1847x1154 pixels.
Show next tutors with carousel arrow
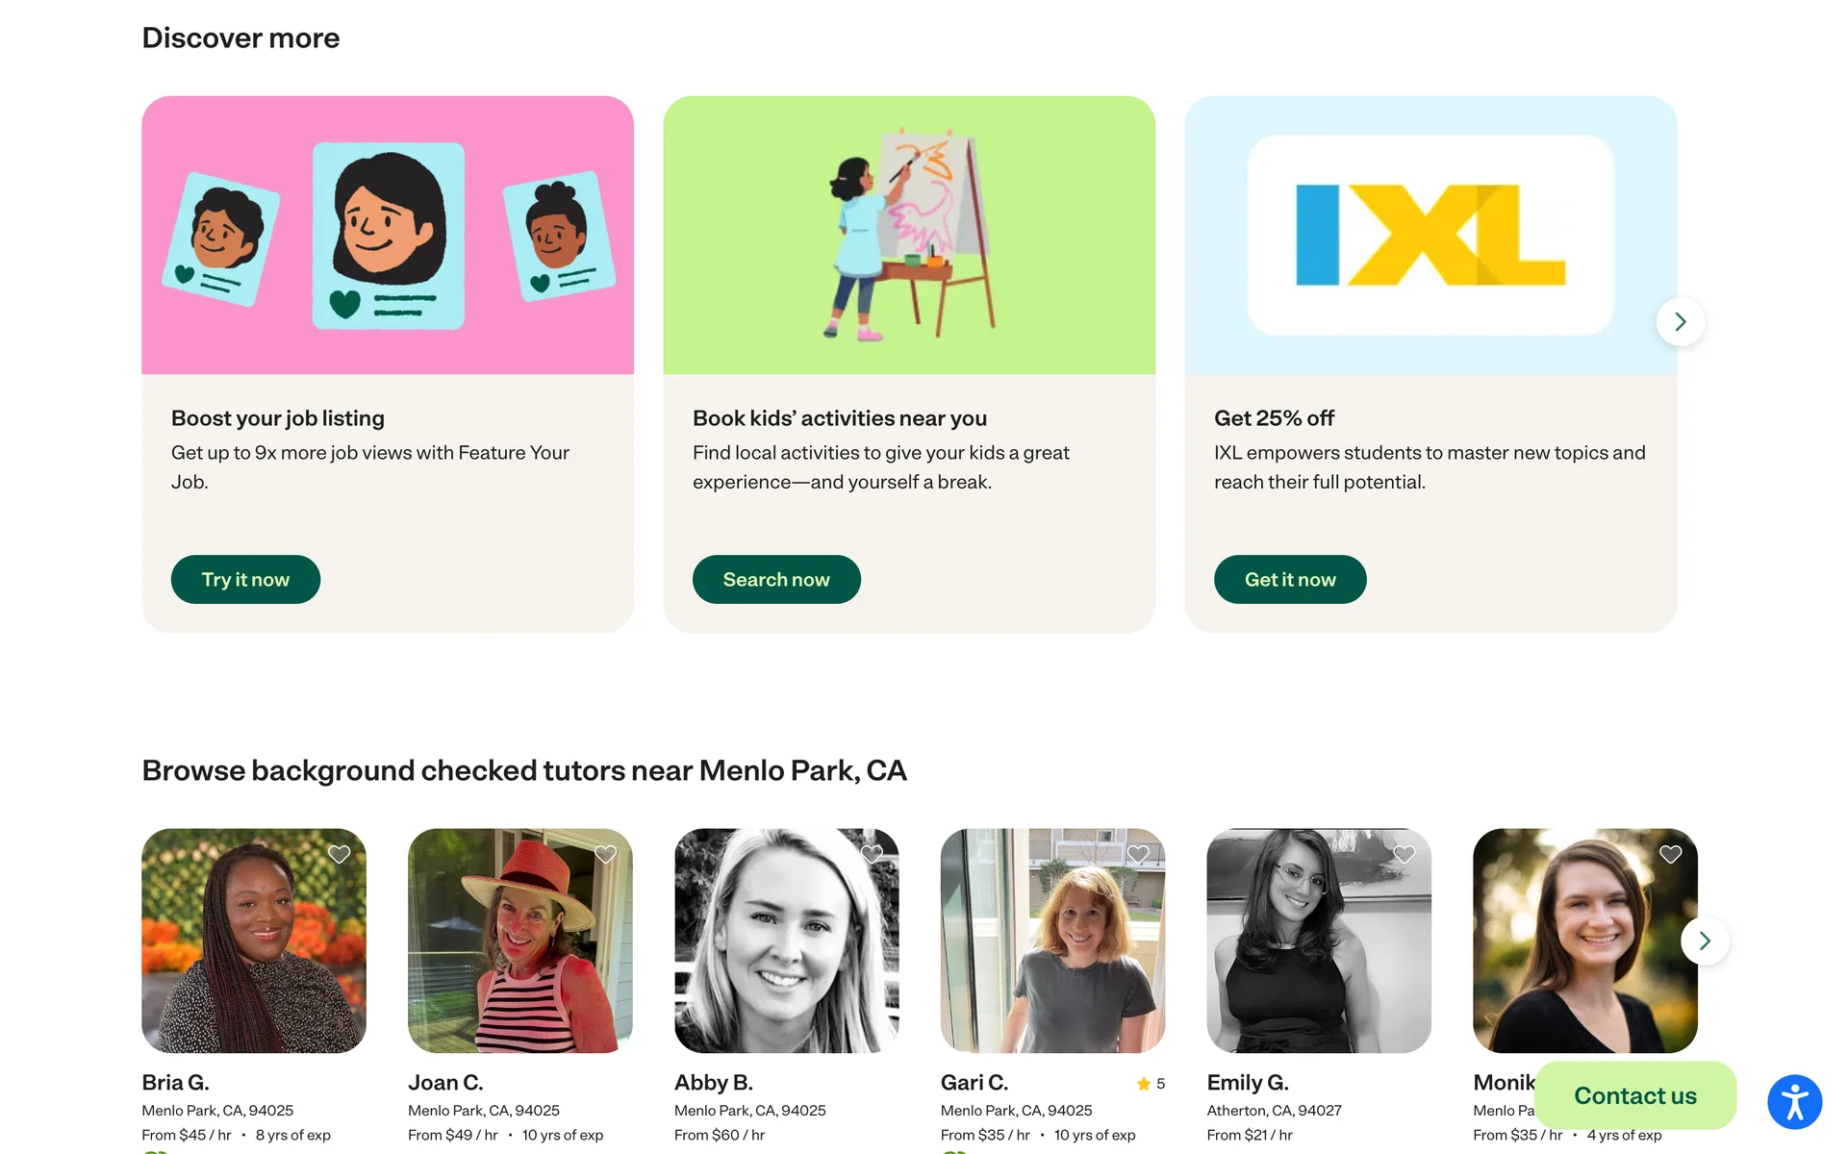1704,941
